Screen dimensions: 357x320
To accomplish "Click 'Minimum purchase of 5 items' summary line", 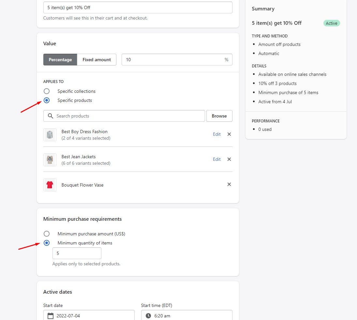I will click(x=288, y=92).
